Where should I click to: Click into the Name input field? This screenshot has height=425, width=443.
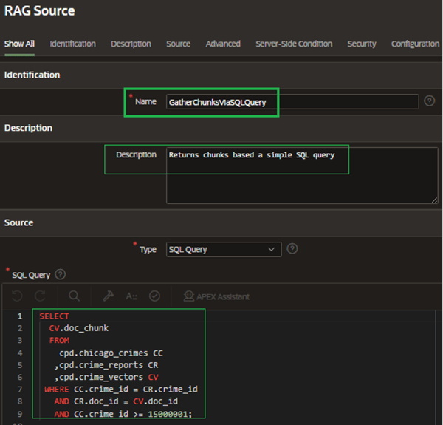[292, 102]
